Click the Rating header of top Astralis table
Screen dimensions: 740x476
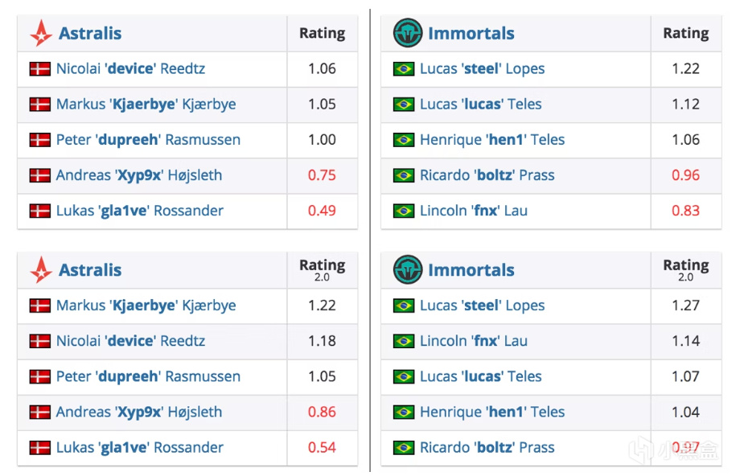[x=323, y=34]
